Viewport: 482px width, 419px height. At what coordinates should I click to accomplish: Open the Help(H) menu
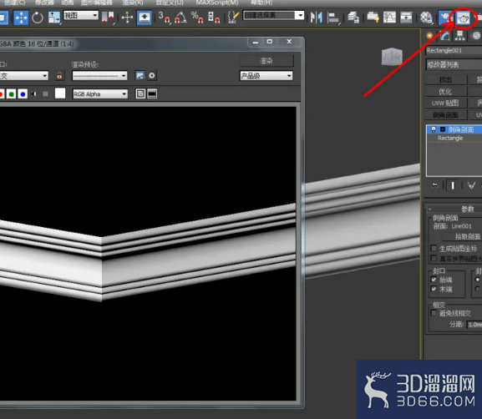tap(261, 3)
